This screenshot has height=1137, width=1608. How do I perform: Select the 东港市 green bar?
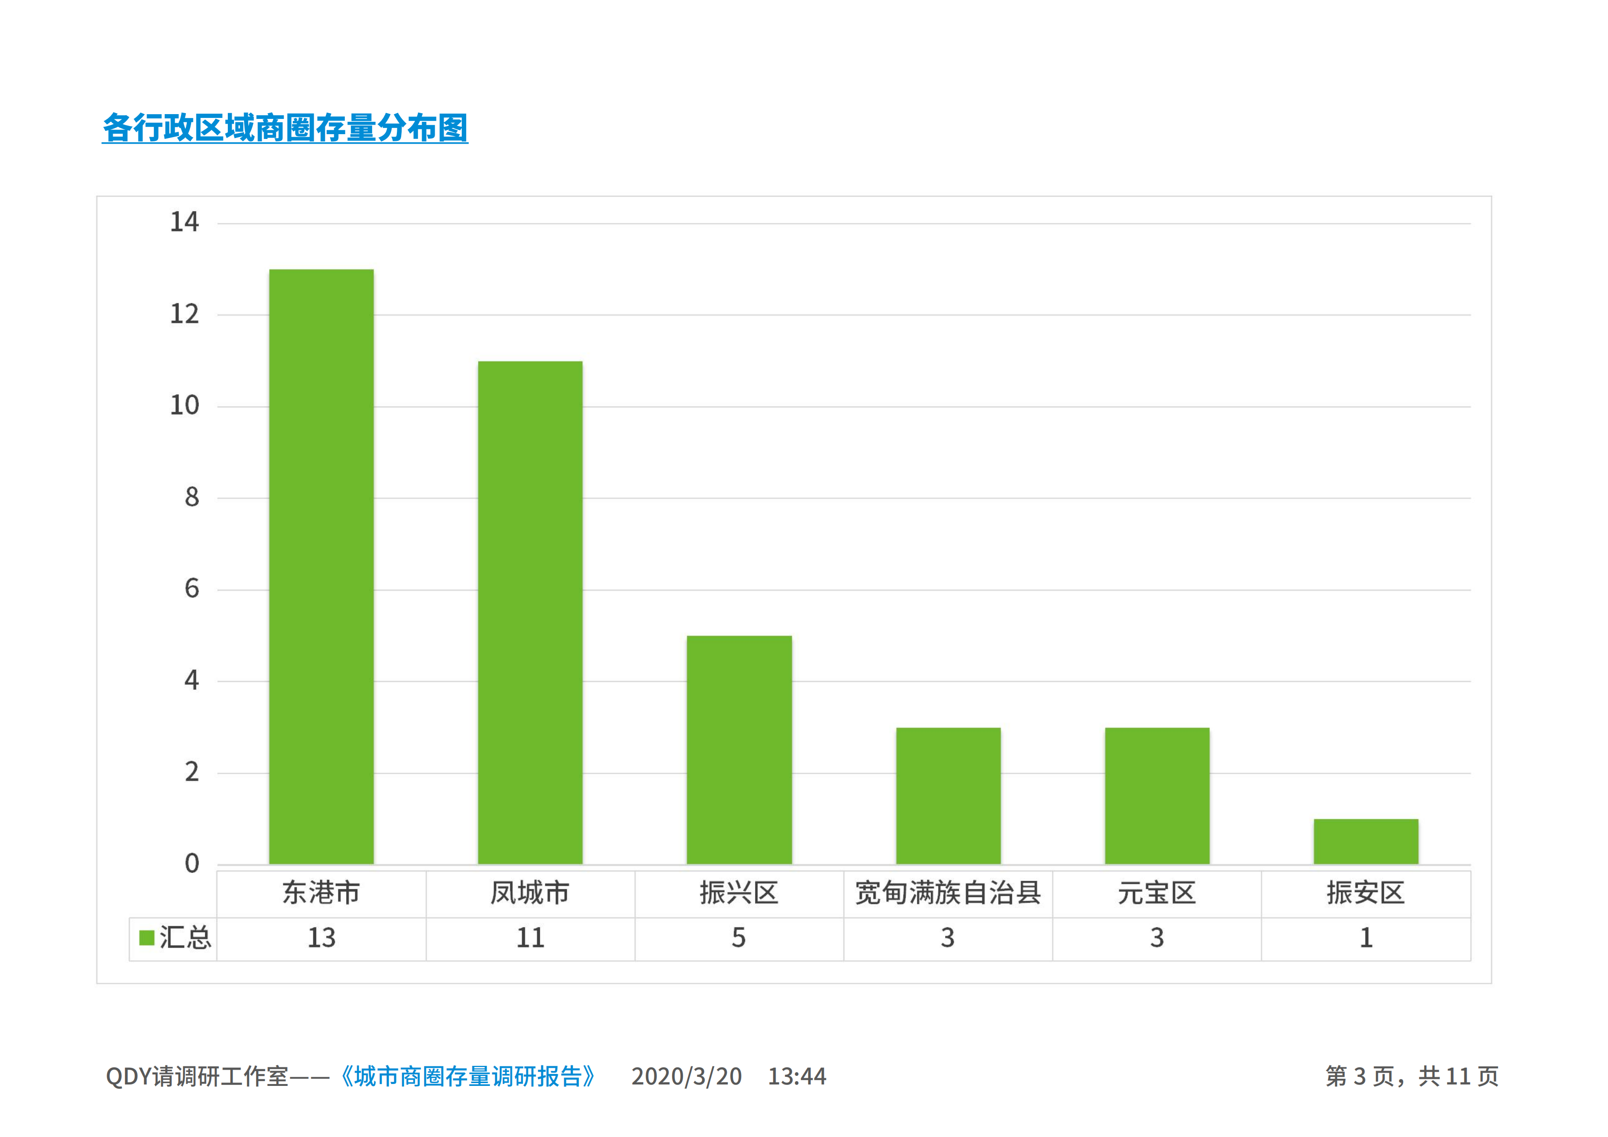click(321, 566)
